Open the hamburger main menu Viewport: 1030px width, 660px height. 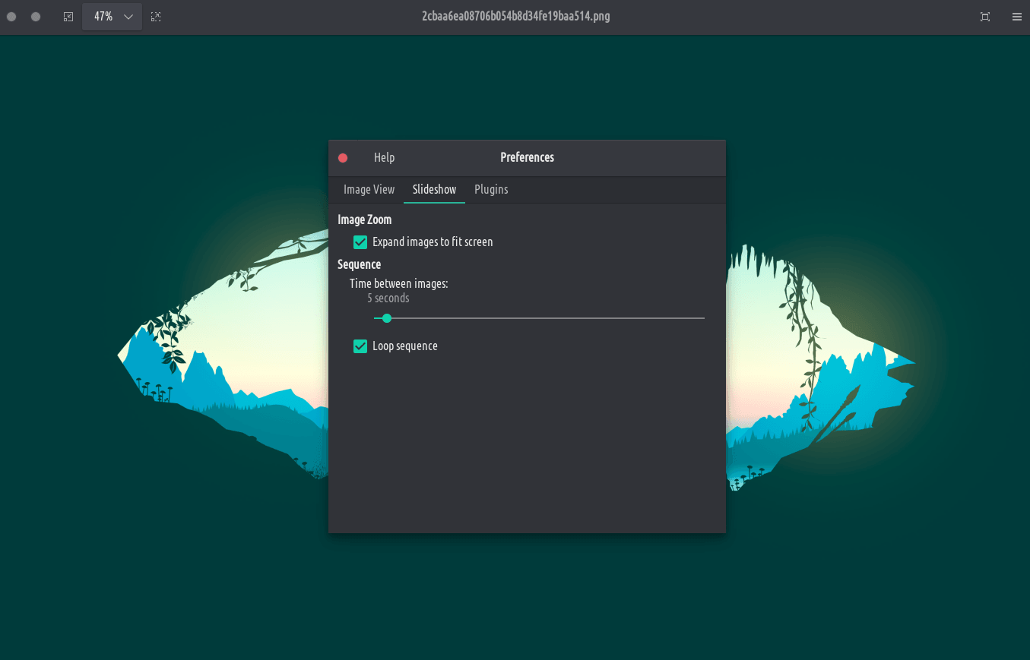pos(1017,17)
